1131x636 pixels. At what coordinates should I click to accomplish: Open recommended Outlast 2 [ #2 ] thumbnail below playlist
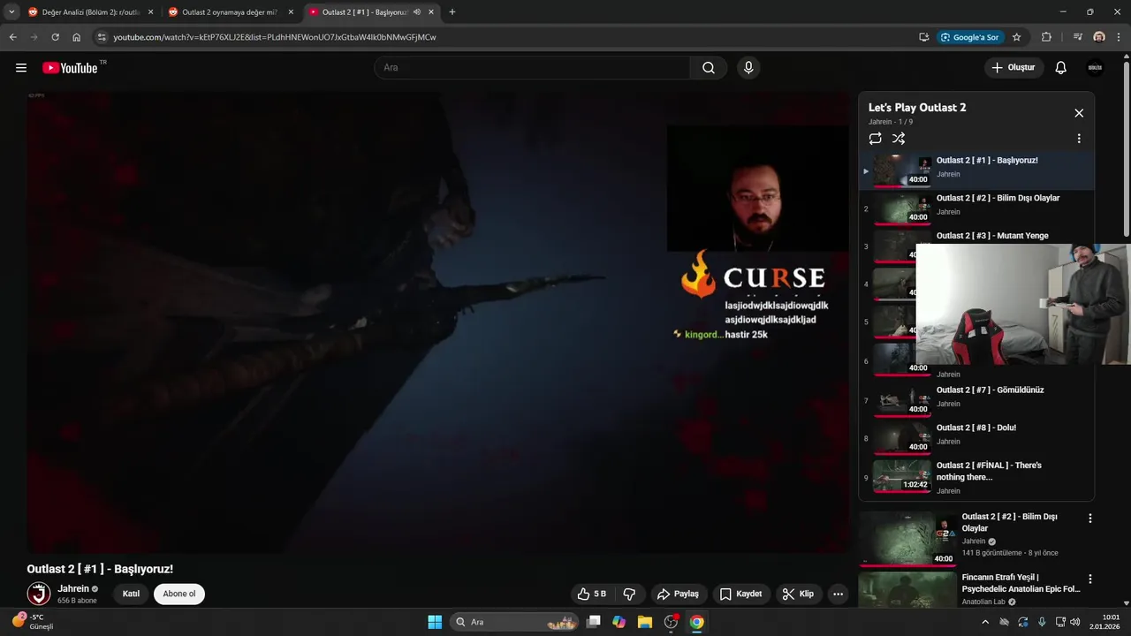[907, 538]
